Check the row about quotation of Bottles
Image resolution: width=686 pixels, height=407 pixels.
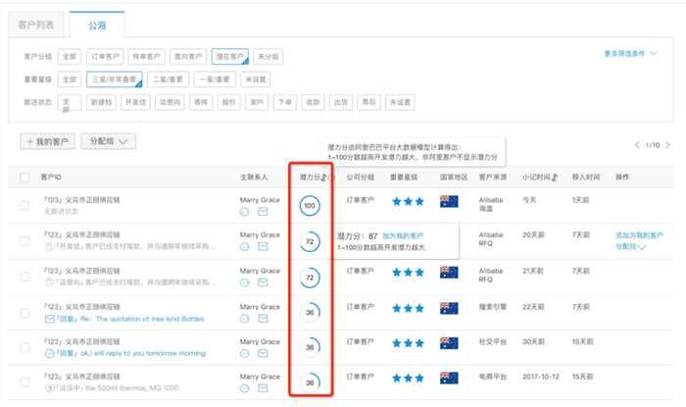click(x=24, y=313)
